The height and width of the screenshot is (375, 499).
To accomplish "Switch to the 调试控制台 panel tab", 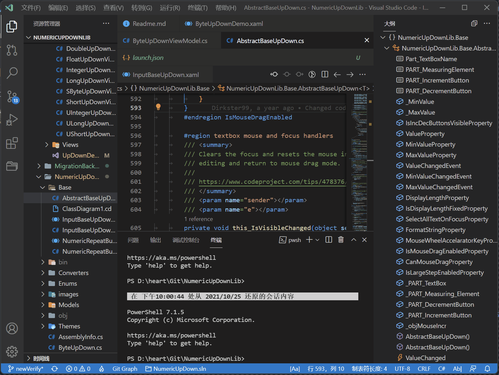I will [186, 240].
